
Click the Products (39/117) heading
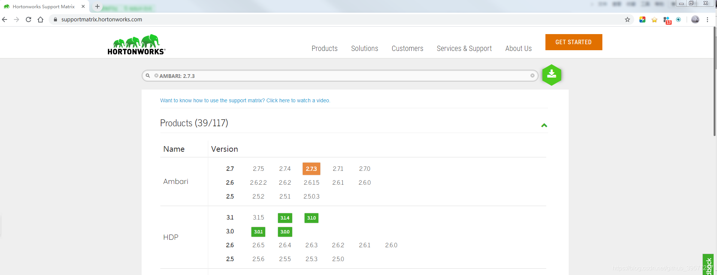point(194,123)
